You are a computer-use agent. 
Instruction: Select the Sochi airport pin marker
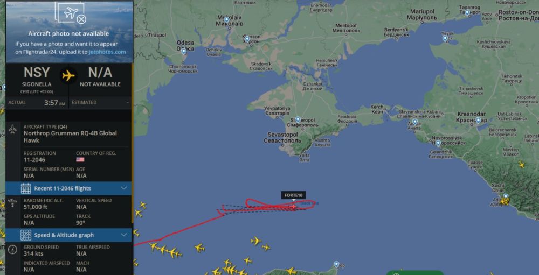(506, 197)
